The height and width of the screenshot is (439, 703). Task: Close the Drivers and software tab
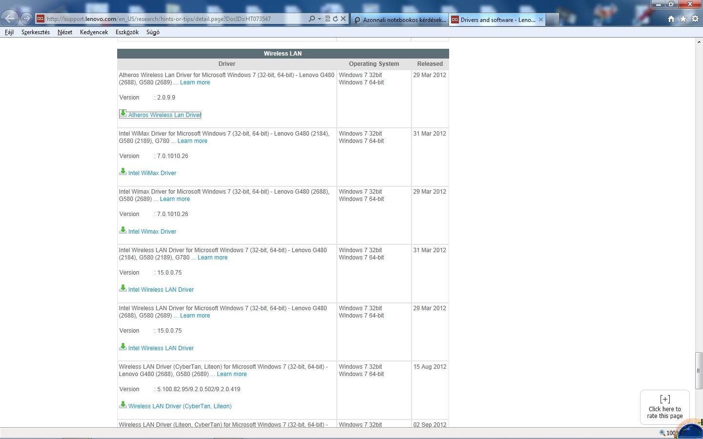pyautogui.click(x=541, y=20)
